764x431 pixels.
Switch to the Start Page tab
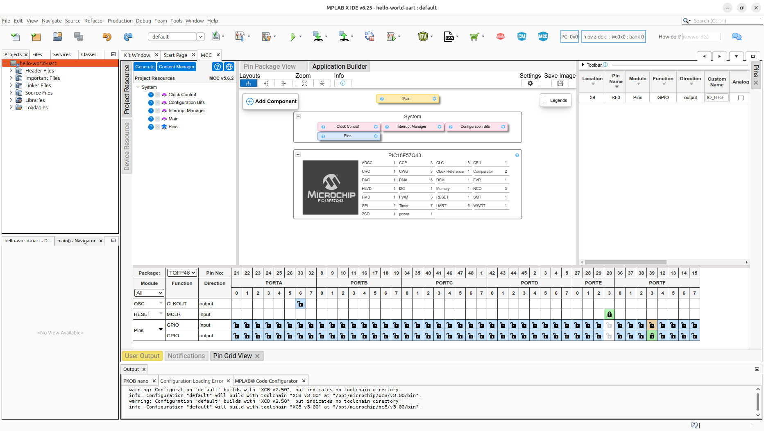[175, 55]
